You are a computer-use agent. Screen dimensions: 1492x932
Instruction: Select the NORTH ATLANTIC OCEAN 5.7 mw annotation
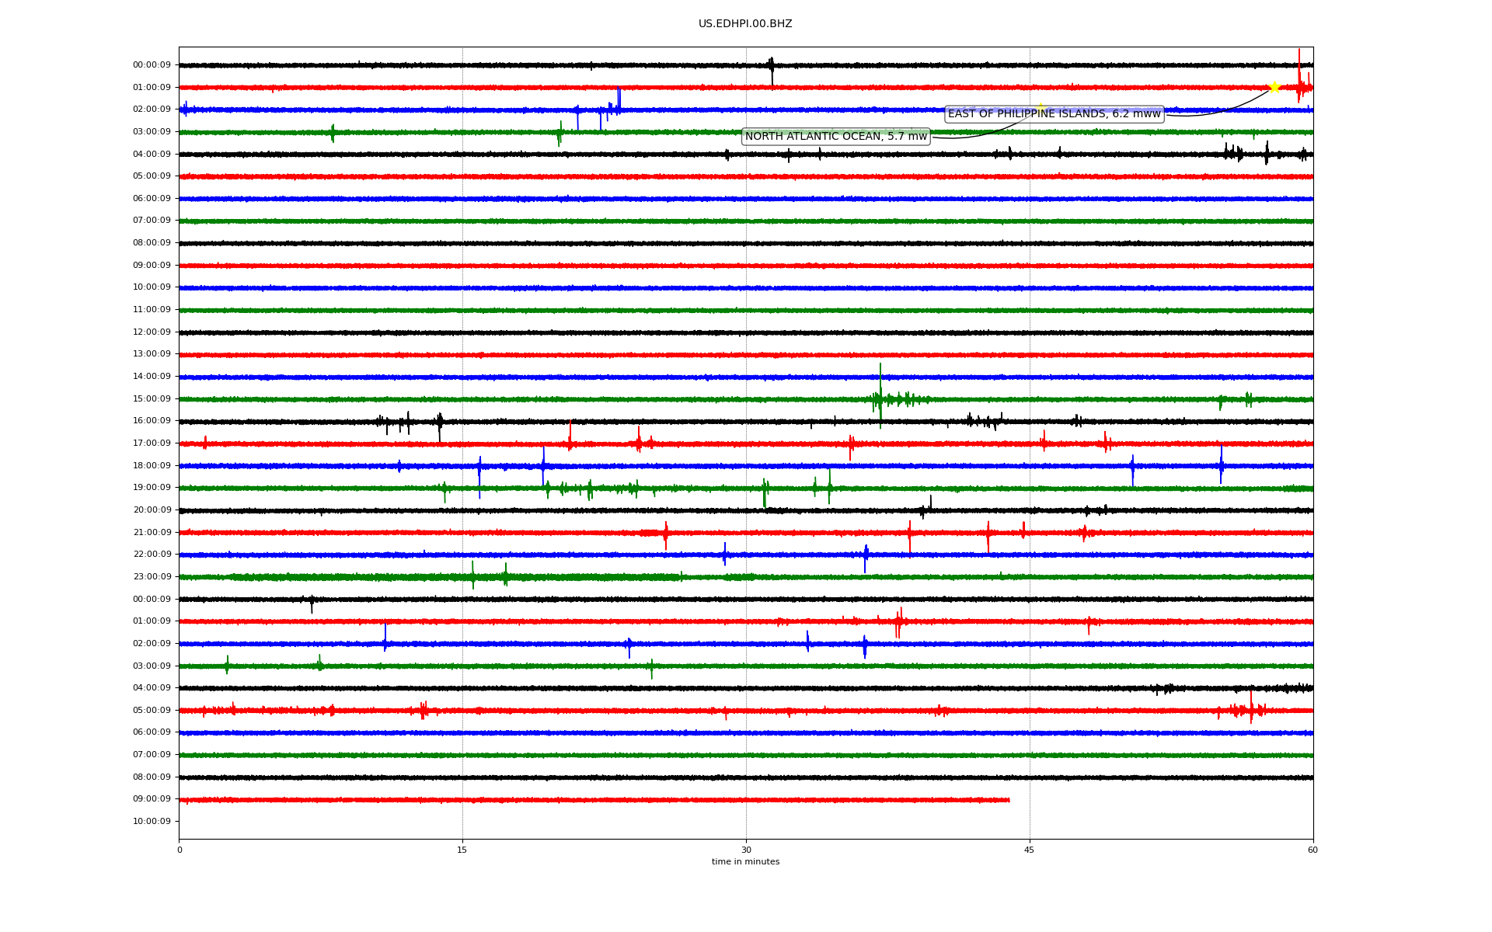(x=836, y=137)
